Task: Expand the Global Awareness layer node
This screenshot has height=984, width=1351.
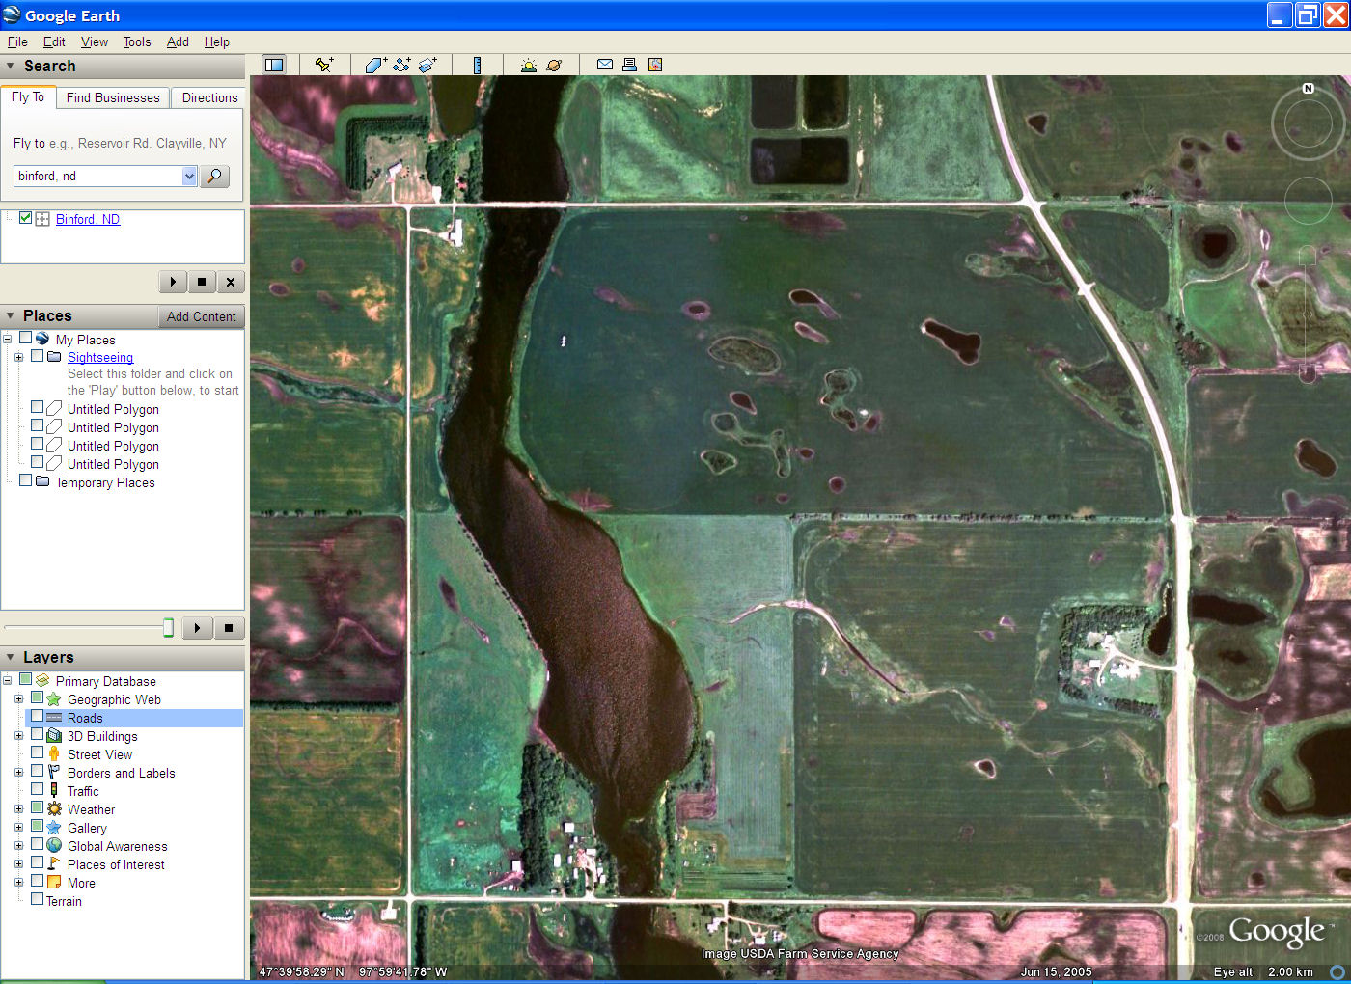Action: click(x=18, y=845)
